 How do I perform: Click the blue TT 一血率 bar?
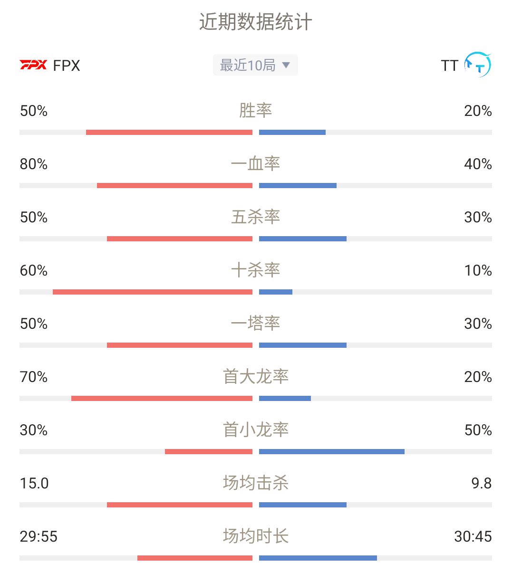click(x=298, y=185)
